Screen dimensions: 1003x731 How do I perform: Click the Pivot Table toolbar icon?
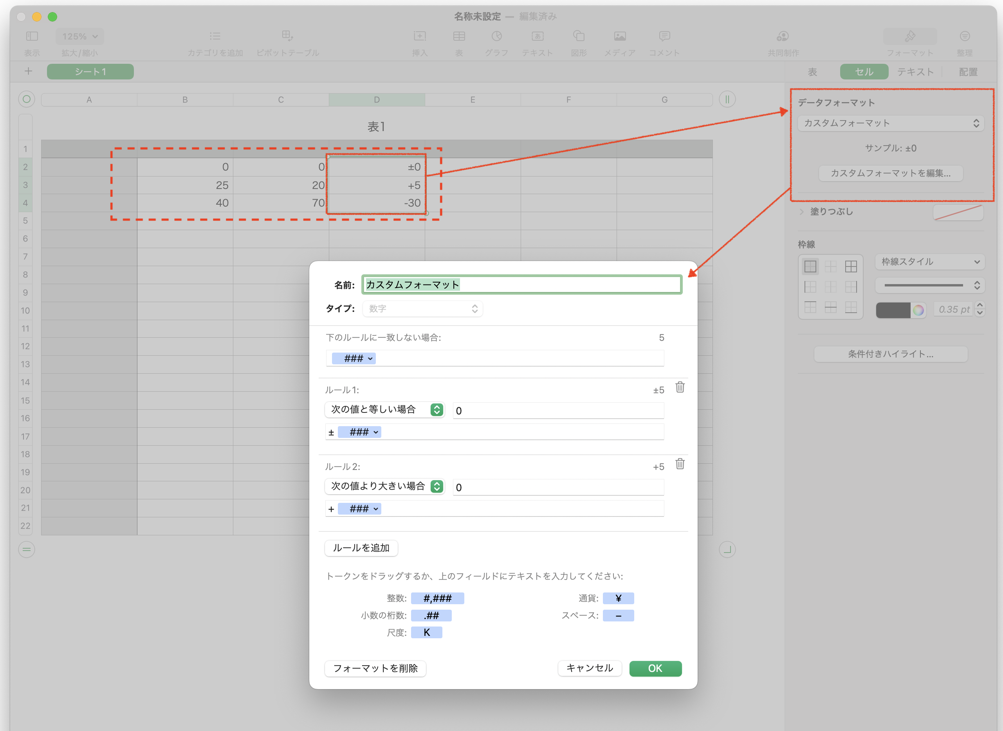pos(287,36)
